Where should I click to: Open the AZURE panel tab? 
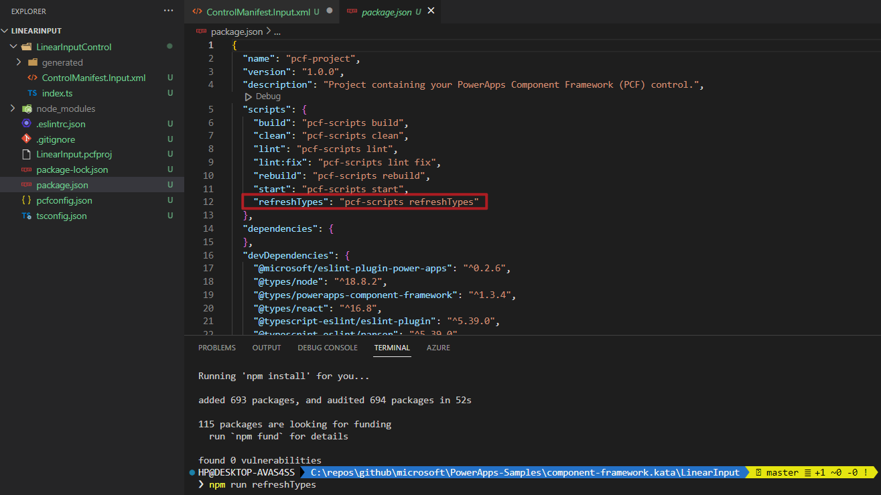pyautogui.click(x=438, y=348)
